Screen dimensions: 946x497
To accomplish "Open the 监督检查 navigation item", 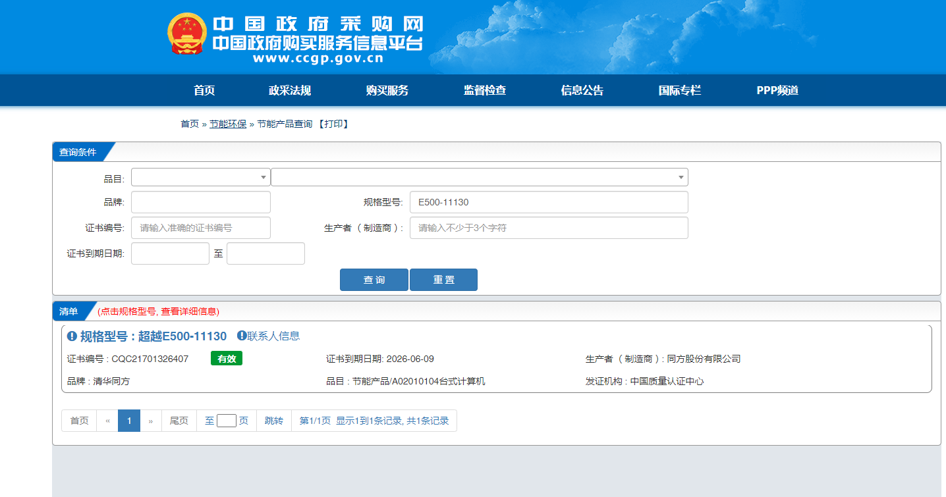I will (485, 91).
